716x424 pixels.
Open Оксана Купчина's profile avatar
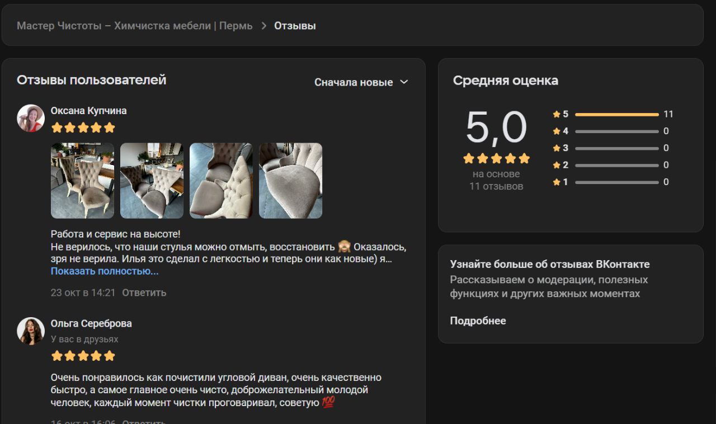coord(31,118)
